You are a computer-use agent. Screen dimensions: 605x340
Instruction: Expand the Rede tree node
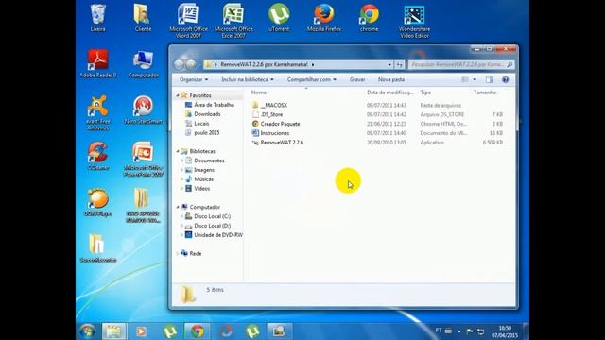point(178,254)
